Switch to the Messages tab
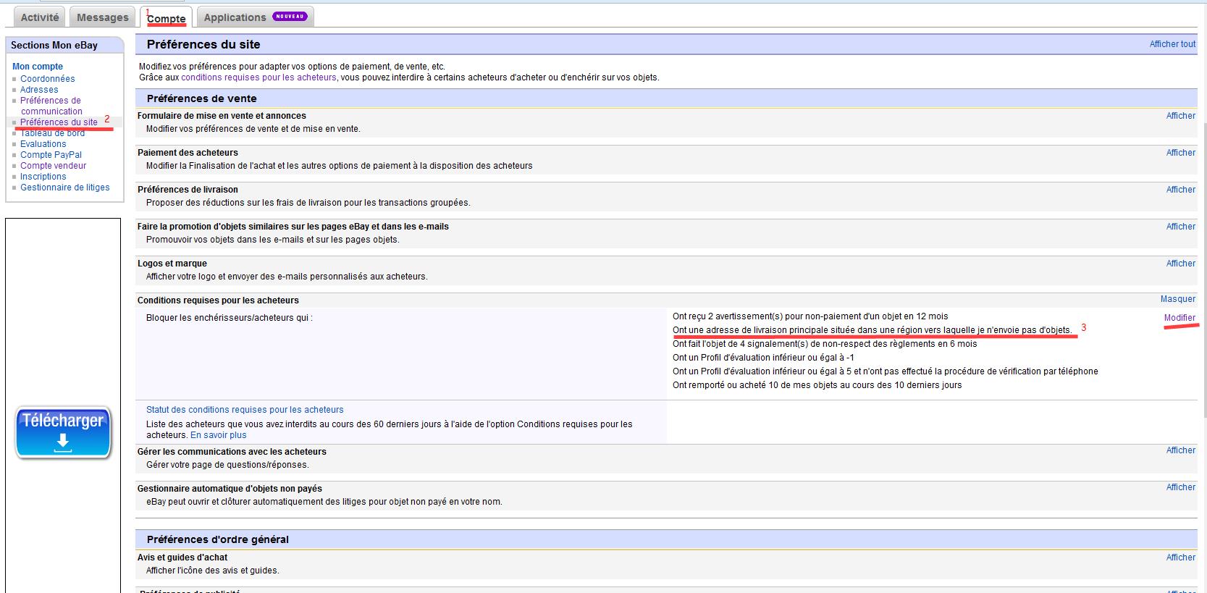1207x593 pixels. (102, 17)
